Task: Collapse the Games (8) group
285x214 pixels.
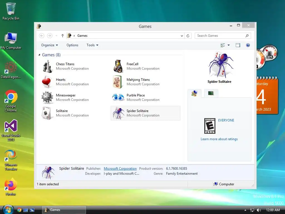Action: (x=39, y=55)
